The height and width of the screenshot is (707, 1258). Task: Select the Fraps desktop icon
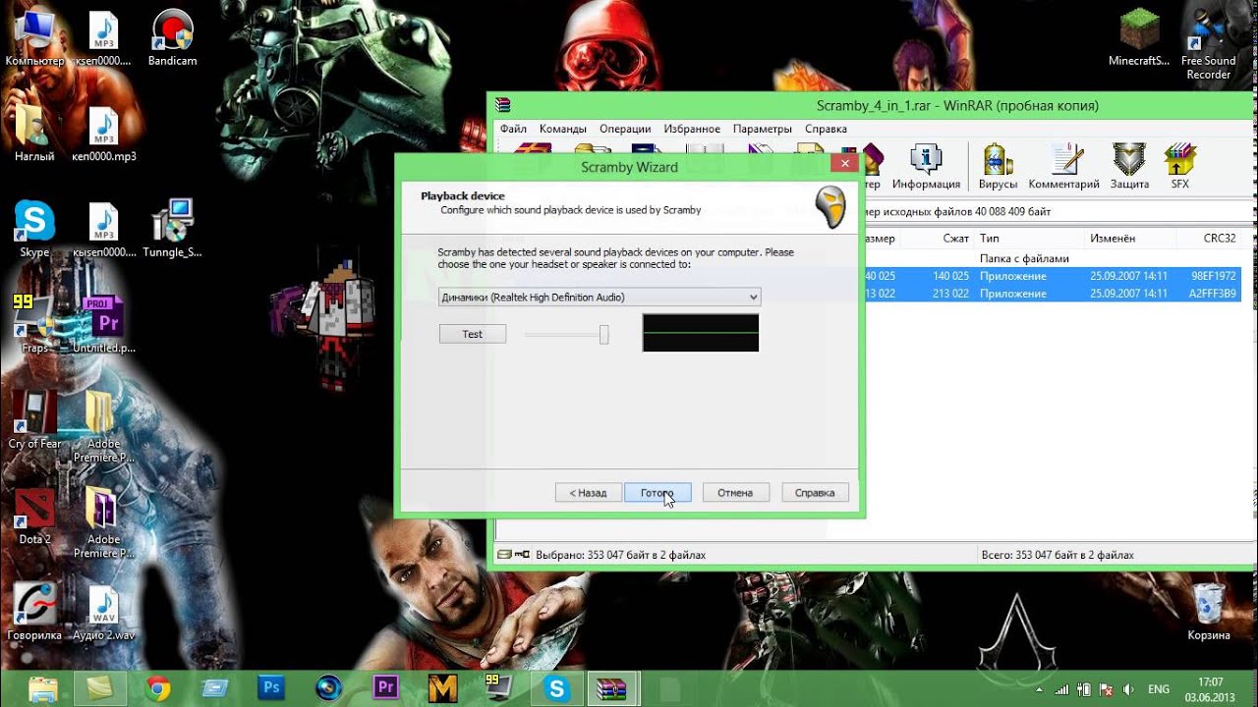(x=34, y=324)
